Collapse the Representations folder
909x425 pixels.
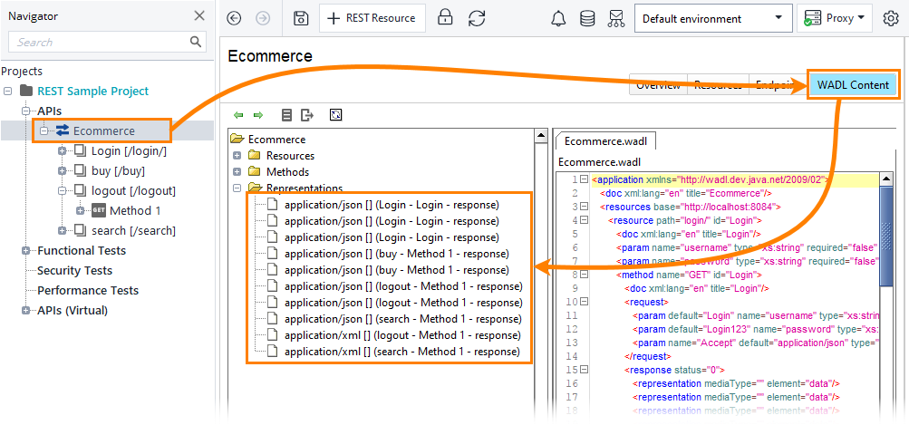pos(237,188)
